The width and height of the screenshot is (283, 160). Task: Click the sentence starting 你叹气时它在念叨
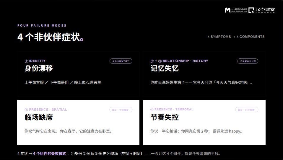pos(69,131)
